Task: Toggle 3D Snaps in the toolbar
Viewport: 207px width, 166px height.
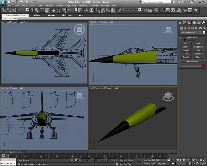Action: 98,10
